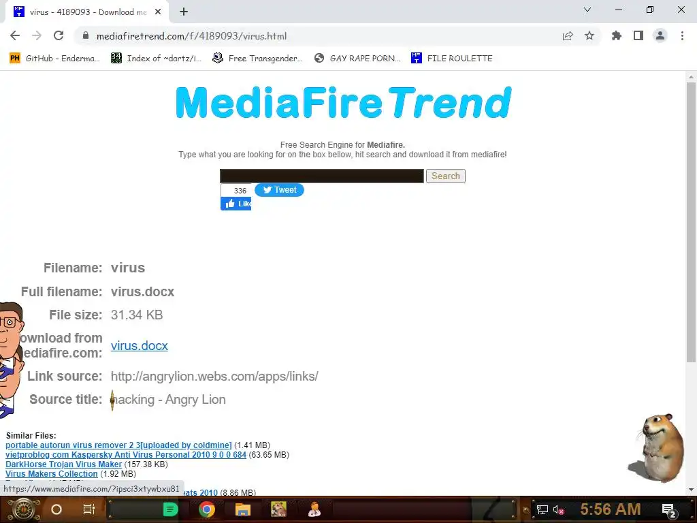The width and height of the screenshot is (697, 523).
Task: Open the FILE ROULETTE bookmark
Action: pyautogui.click(x=452, y=59)
